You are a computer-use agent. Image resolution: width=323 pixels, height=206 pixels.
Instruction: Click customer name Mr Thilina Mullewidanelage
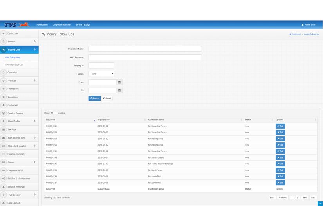point(161,164)
